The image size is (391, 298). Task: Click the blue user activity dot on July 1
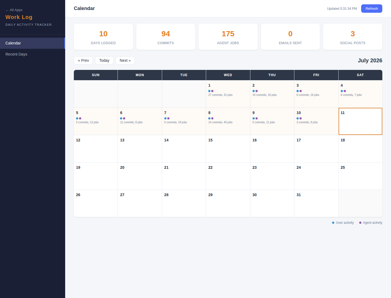pyautogui.click(x=209, y=91)
